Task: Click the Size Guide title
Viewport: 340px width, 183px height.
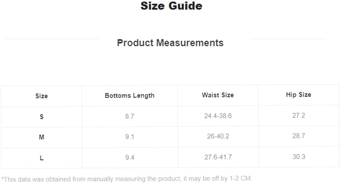Action: 171,6
